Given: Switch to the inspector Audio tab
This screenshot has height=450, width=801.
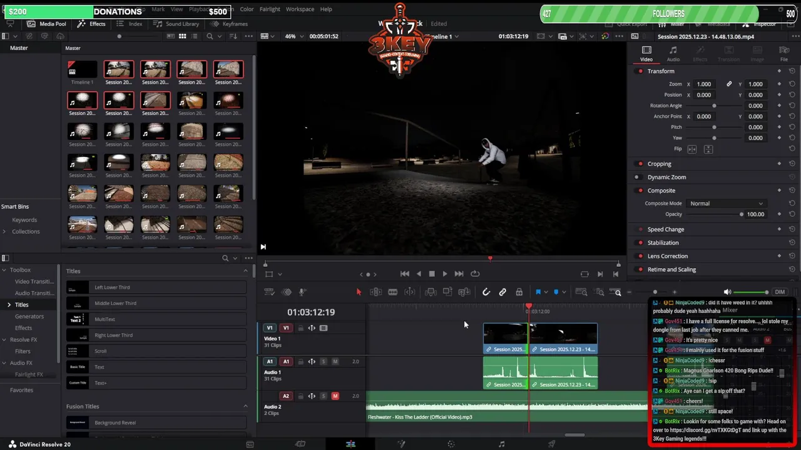Looking at the screenshot, I should 673,54.
